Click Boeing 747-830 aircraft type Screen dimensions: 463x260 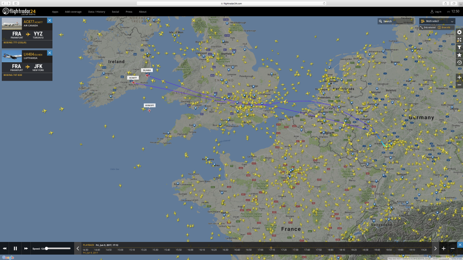13,75
